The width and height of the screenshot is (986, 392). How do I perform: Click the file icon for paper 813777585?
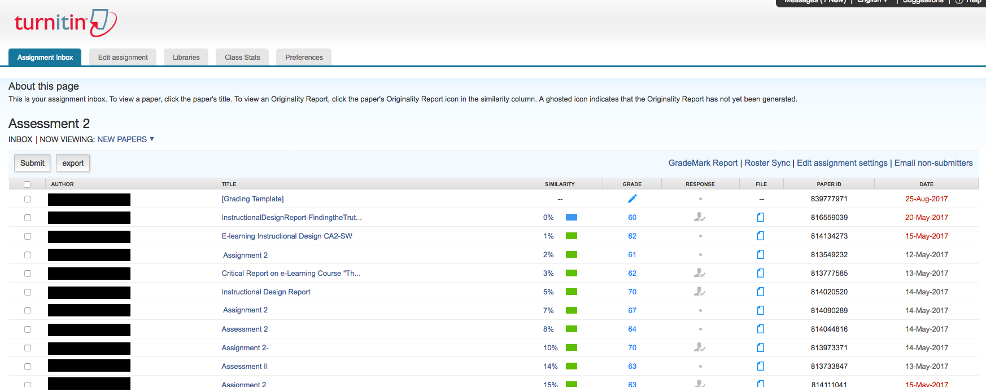[761, 273]
